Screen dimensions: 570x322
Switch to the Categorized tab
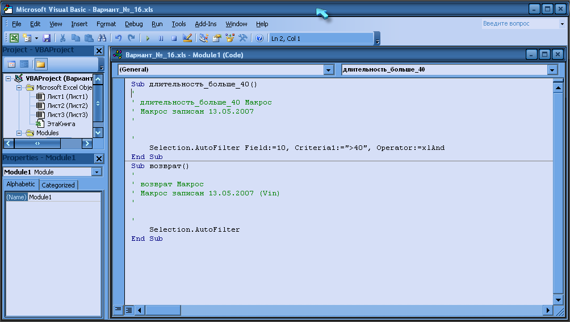pyautogui.click(x=58, y=185)
